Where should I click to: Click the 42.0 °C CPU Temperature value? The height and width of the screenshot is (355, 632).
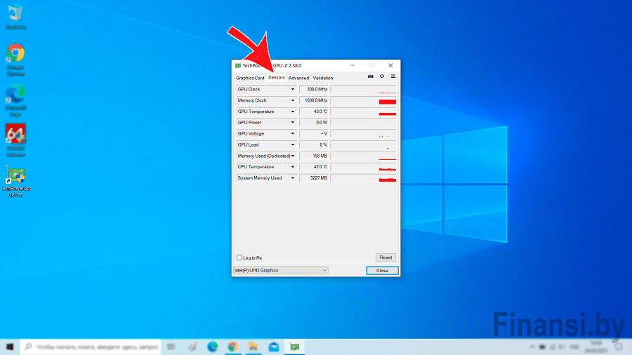314,167
